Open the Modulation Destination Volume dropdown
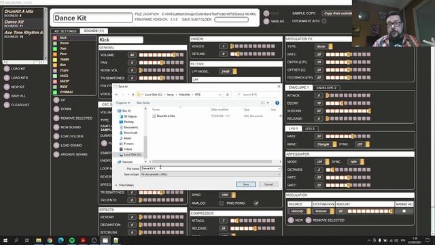 pyautogui.click(x=324, y=212)
